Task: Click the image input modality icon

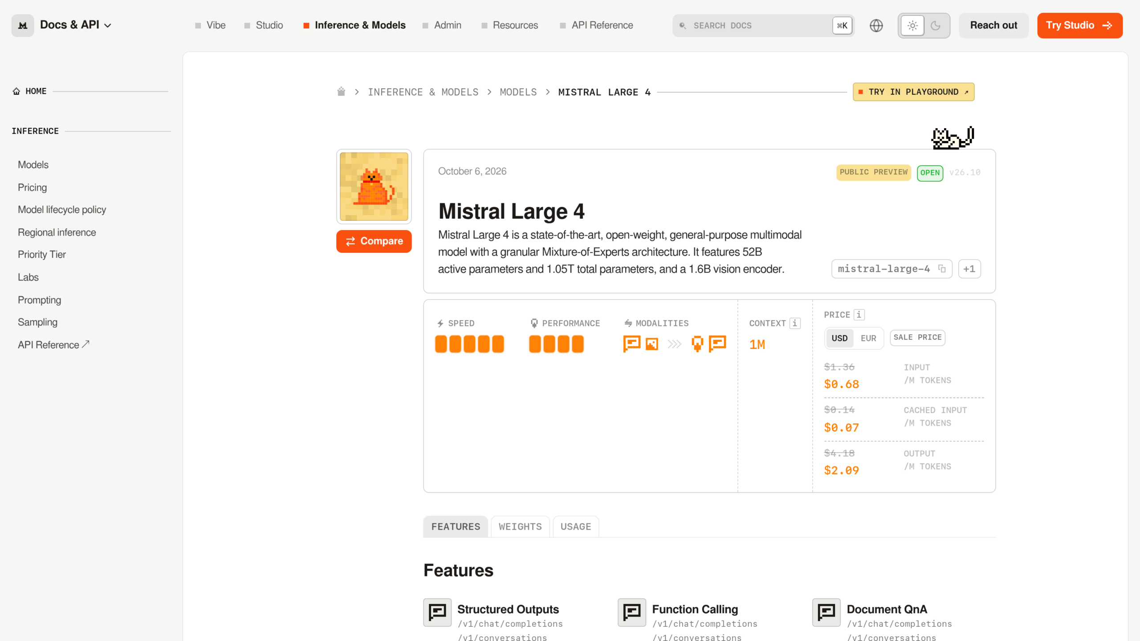Action: 652,344
